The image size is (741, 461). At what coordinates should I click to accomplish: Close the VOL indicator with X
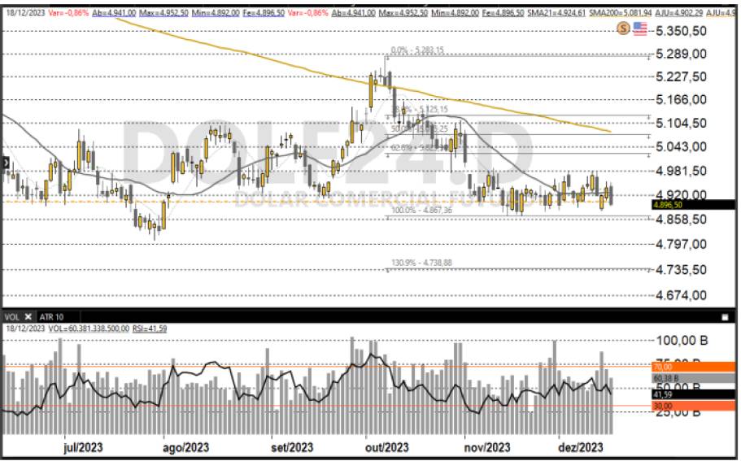click(27, 315)
